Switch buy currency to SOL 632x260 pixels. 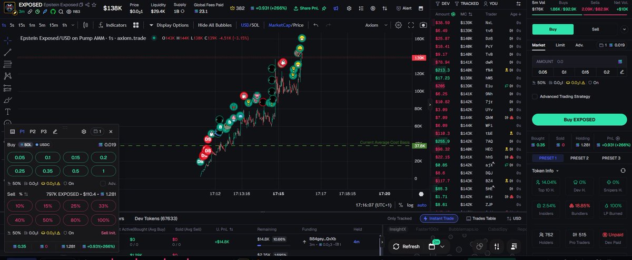[25, 144]
